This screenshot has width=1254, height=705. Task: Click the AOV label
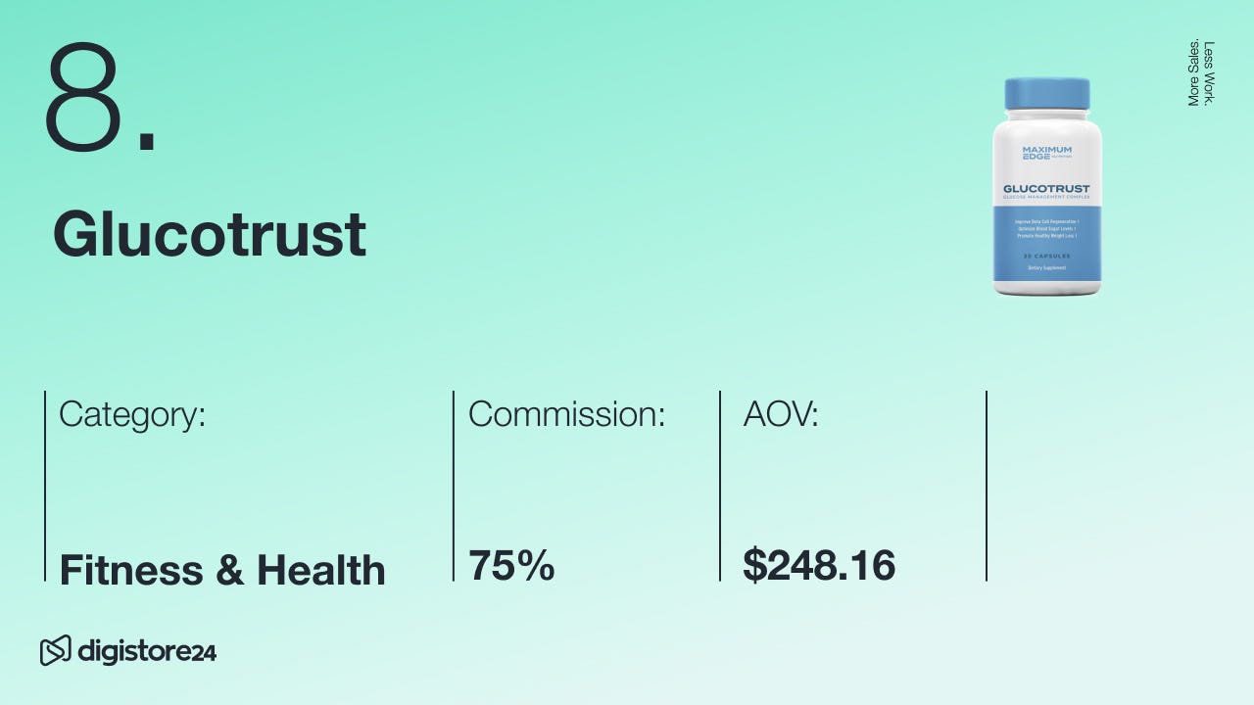[x=781, y=414]
